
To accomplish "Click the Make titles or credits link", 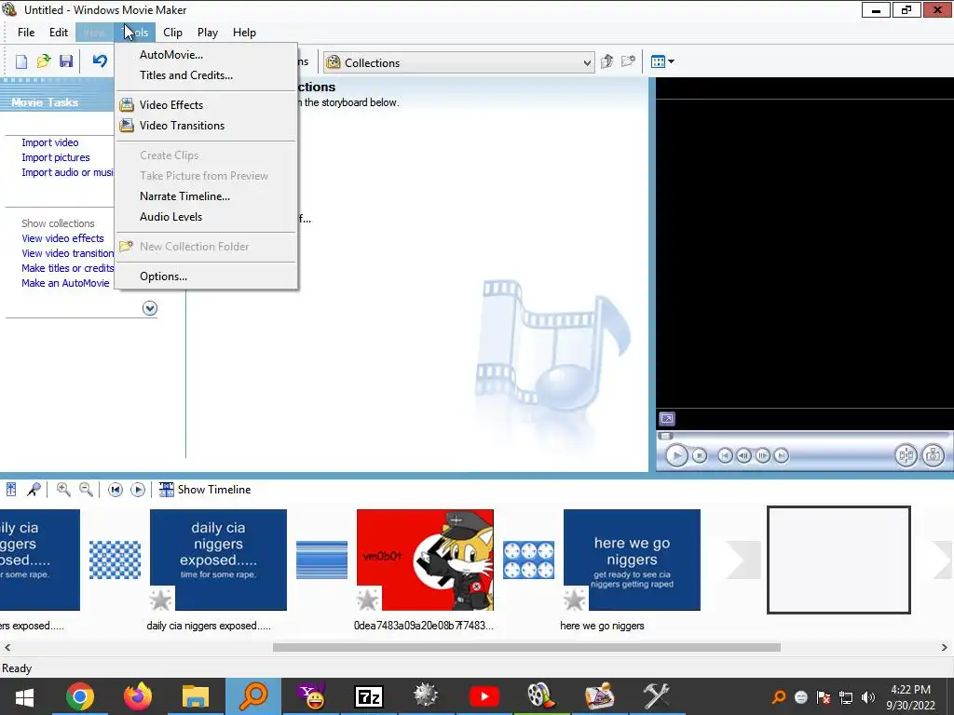I will click(67, 268).
